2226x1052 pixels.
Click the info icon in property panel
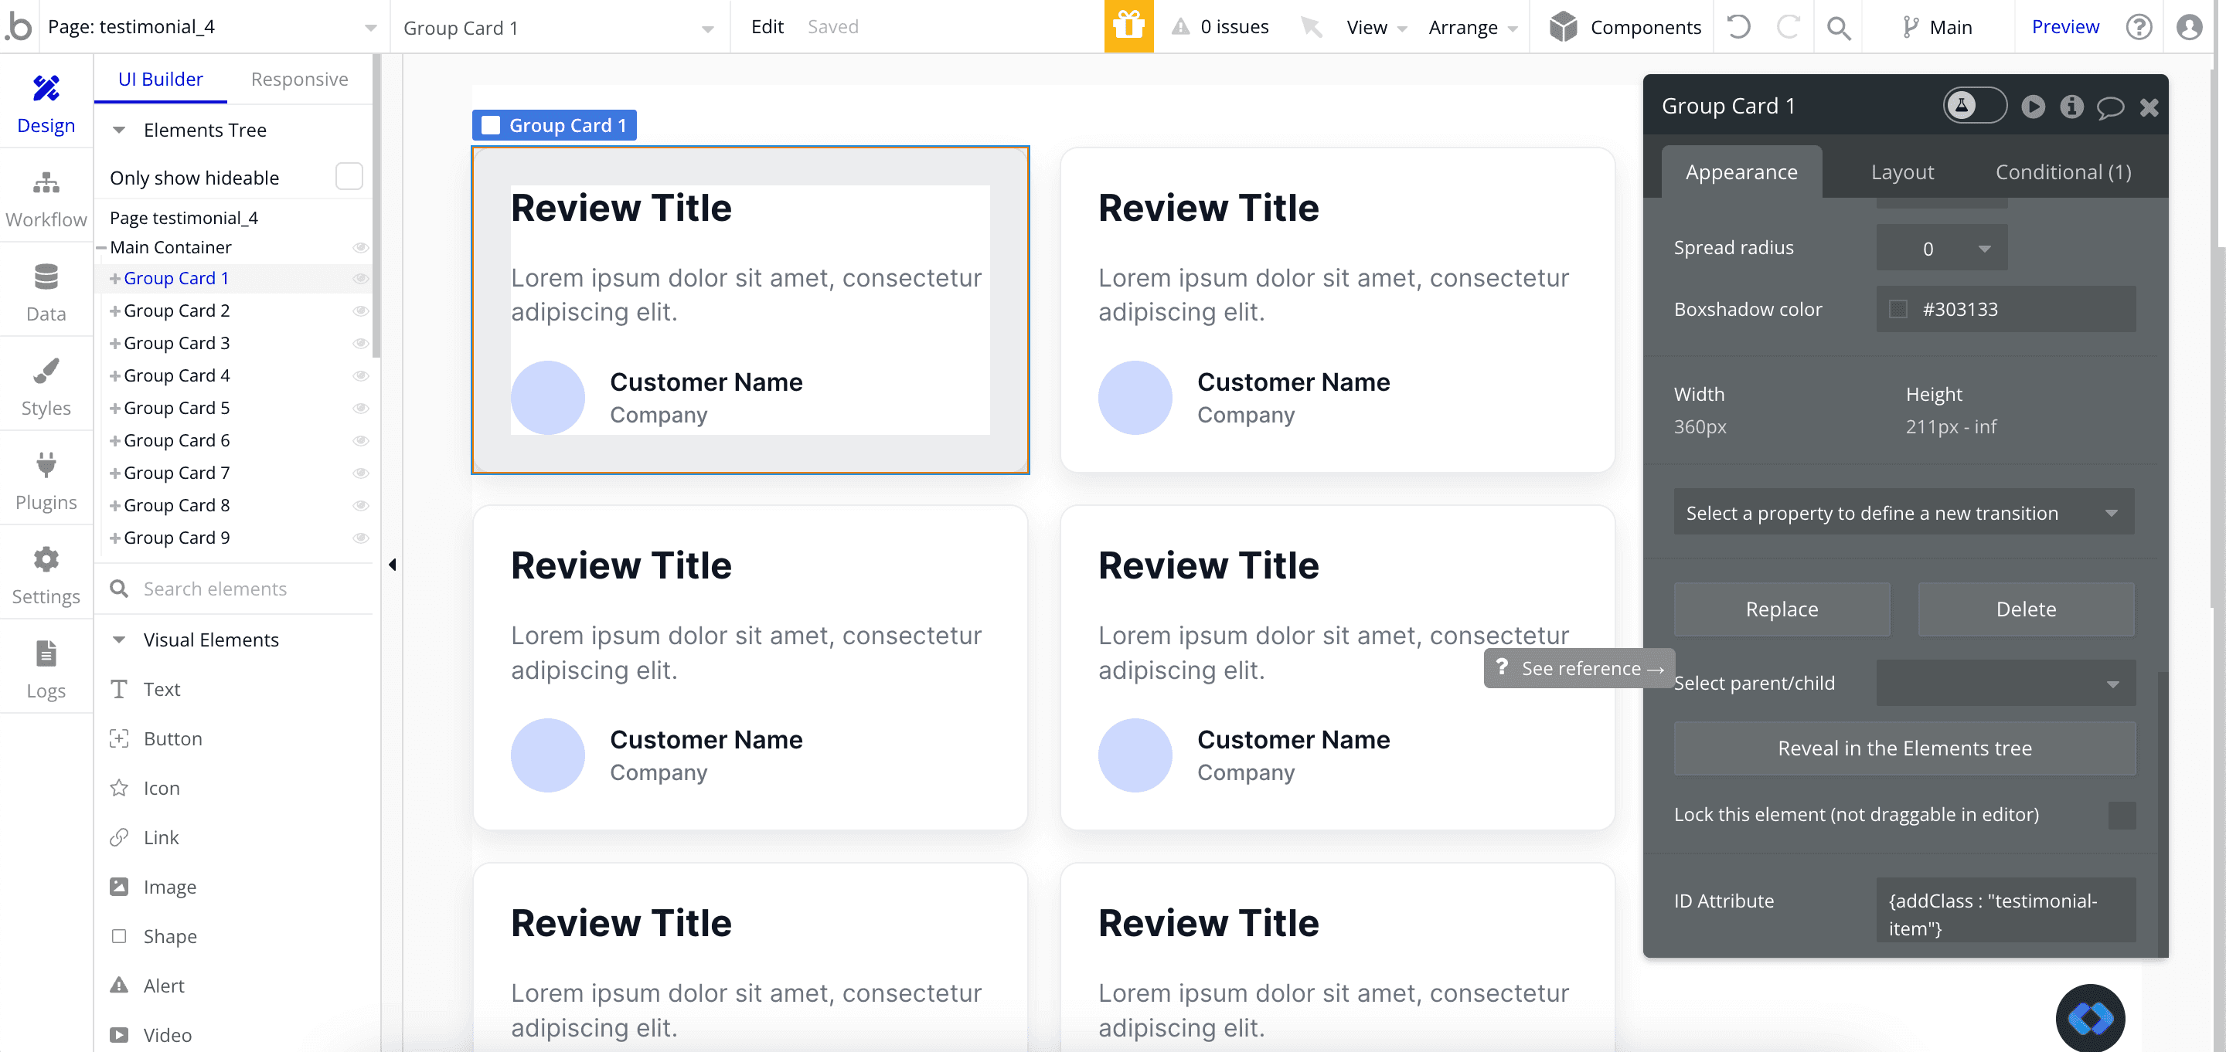click(x=2071, y=107)
